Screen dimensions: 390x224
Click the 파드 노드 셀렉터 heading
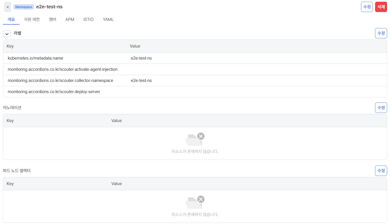[x=17, y=171]
